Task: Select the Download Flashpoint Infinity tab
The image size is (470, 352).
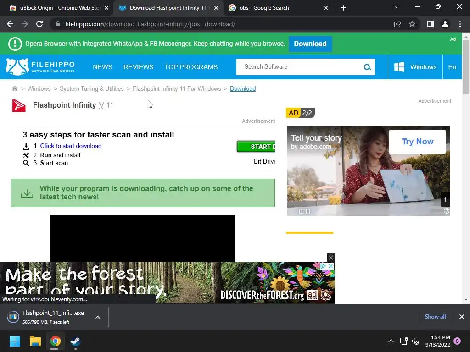Action: (x=168, y=8)
